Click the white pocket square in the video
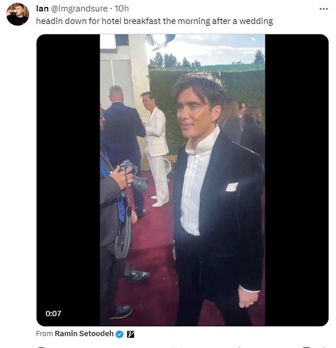Viewport: 336px width, 348px height. click(232, 187)
